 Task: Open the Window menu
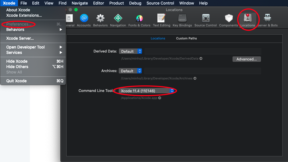pyautogui.click(x=187, y=3)
